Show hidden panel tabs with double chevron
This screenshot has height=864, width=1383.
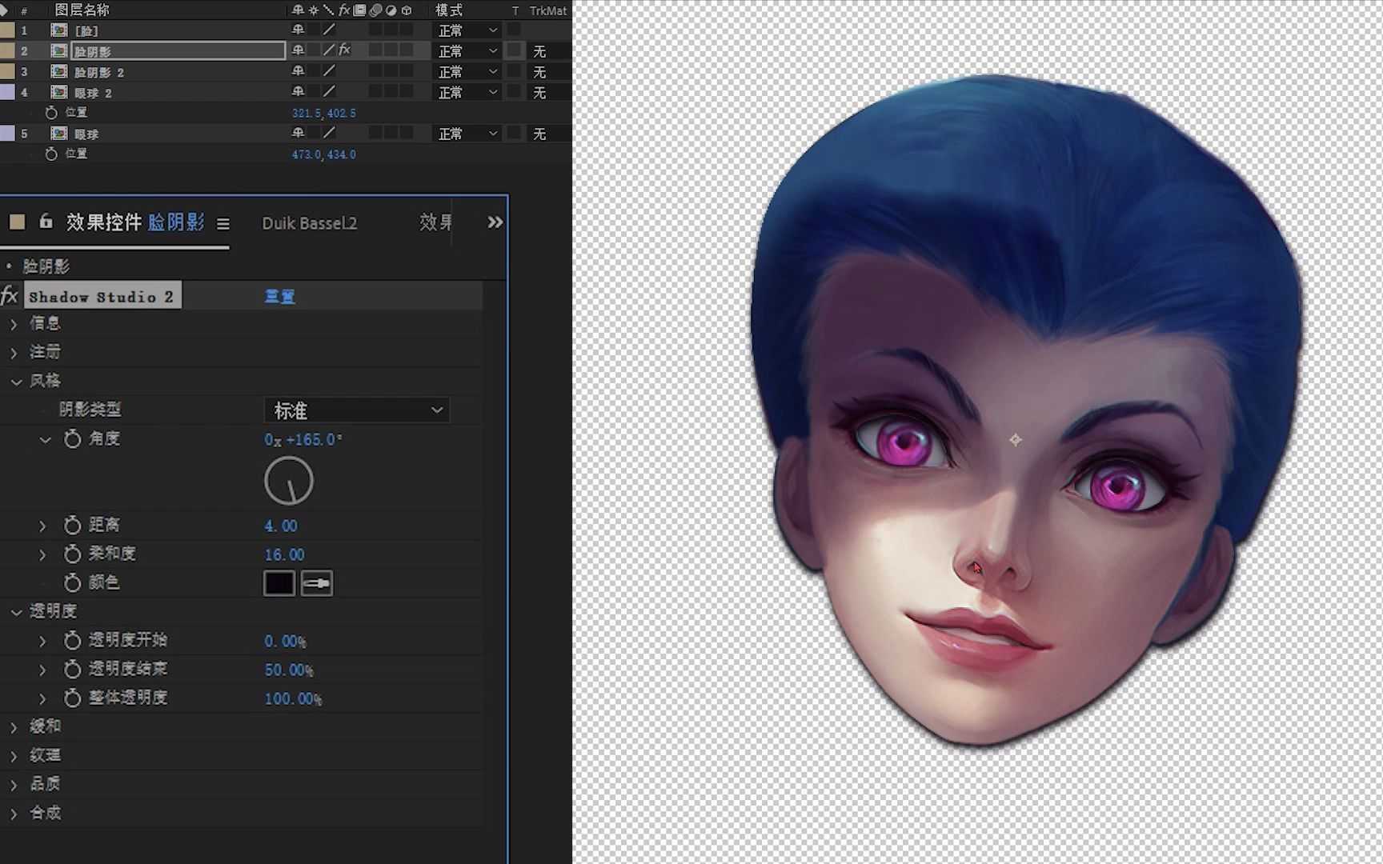click(x=495, y=222)
